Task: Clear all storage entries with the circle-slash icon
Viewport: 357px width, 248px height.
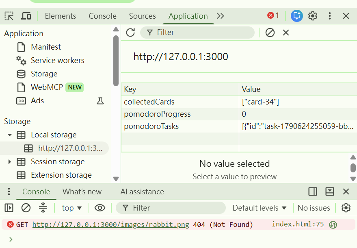Action: coord(270,33)
